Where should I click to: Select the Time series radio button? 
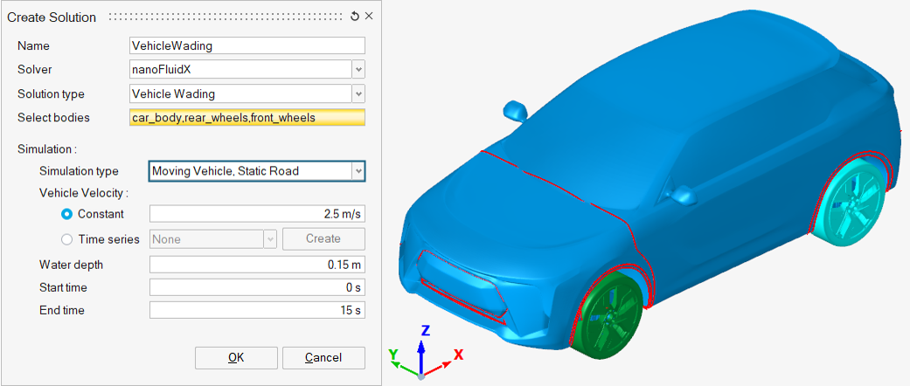[66, 239]
